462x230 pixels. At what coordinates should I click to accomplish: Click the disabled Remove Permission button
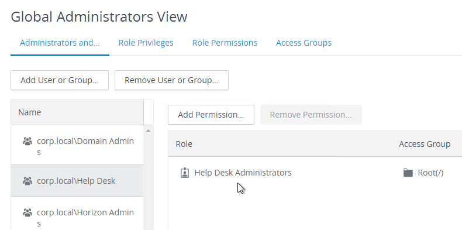coord(311,115)
